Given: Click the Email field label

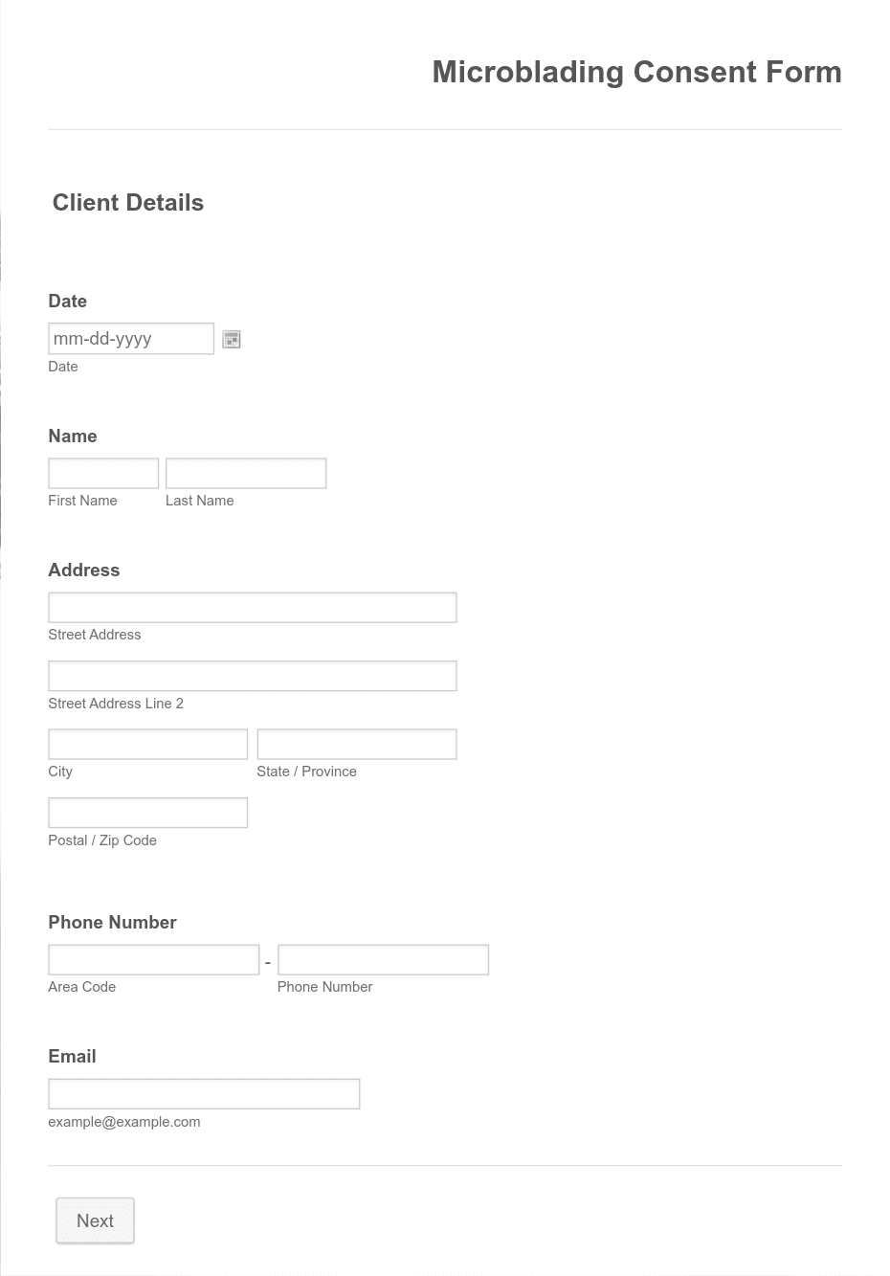Looking at the screenshot, I should 72,1056.
